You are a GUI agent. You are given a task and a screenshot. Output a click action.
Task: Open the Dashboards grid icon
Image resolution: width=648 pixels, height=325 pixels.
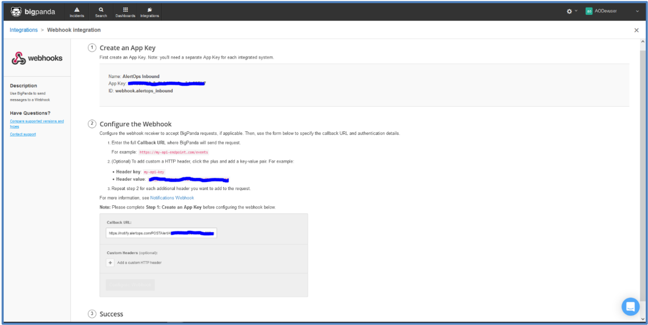click(125, 12)
